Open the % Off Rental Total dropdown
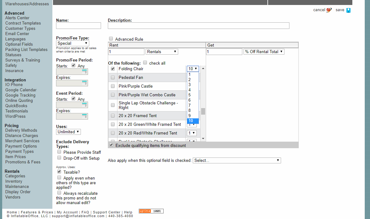This screenshot has height=219, width=370. coord(264,52)
